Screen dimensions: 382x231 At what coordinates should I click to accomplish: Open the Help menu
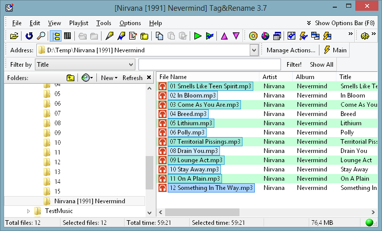(155, 23)
